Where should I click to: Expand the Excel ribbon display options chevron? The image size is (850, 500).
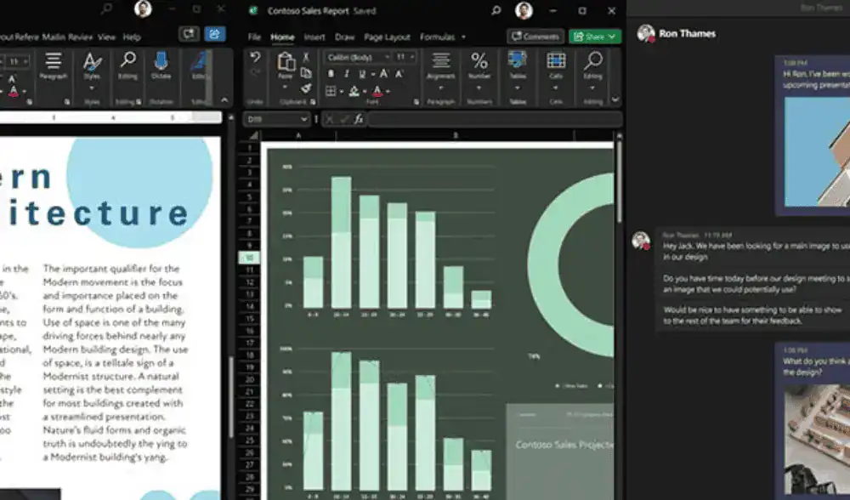click(x=615, y=99)
